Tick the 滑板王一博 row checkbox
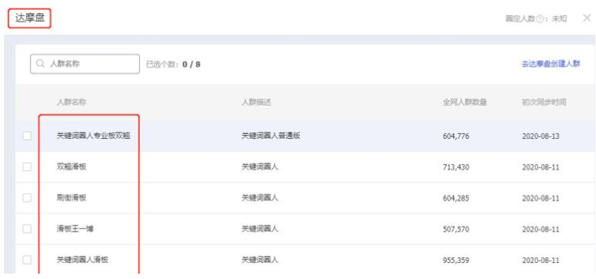 point(27,229)
